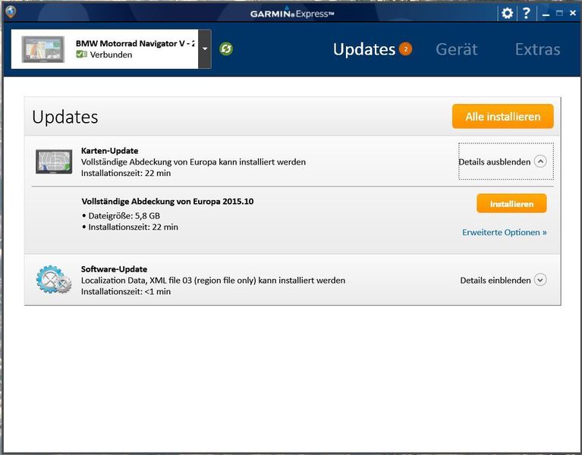Click the green Verbunden status icon
Image resolution: width=582 pixels, height=455 pixels.
(81, 55)
